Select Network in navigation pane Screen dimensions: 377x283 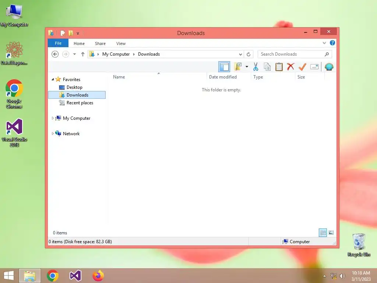[x=71, y=133]
